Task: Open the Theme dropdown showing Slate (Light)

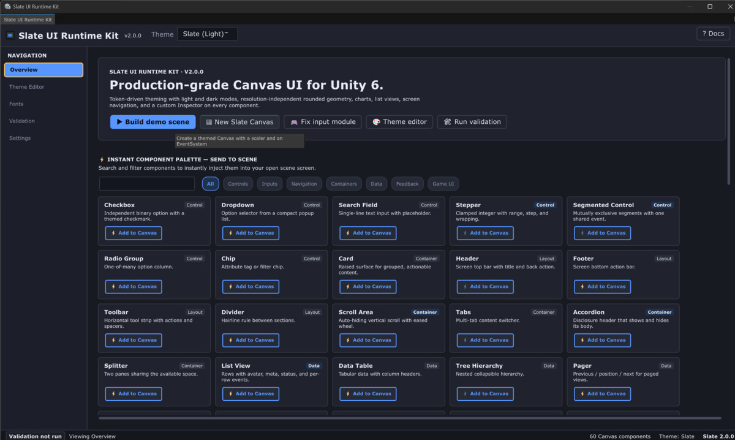Action: [x=207, y=34]
